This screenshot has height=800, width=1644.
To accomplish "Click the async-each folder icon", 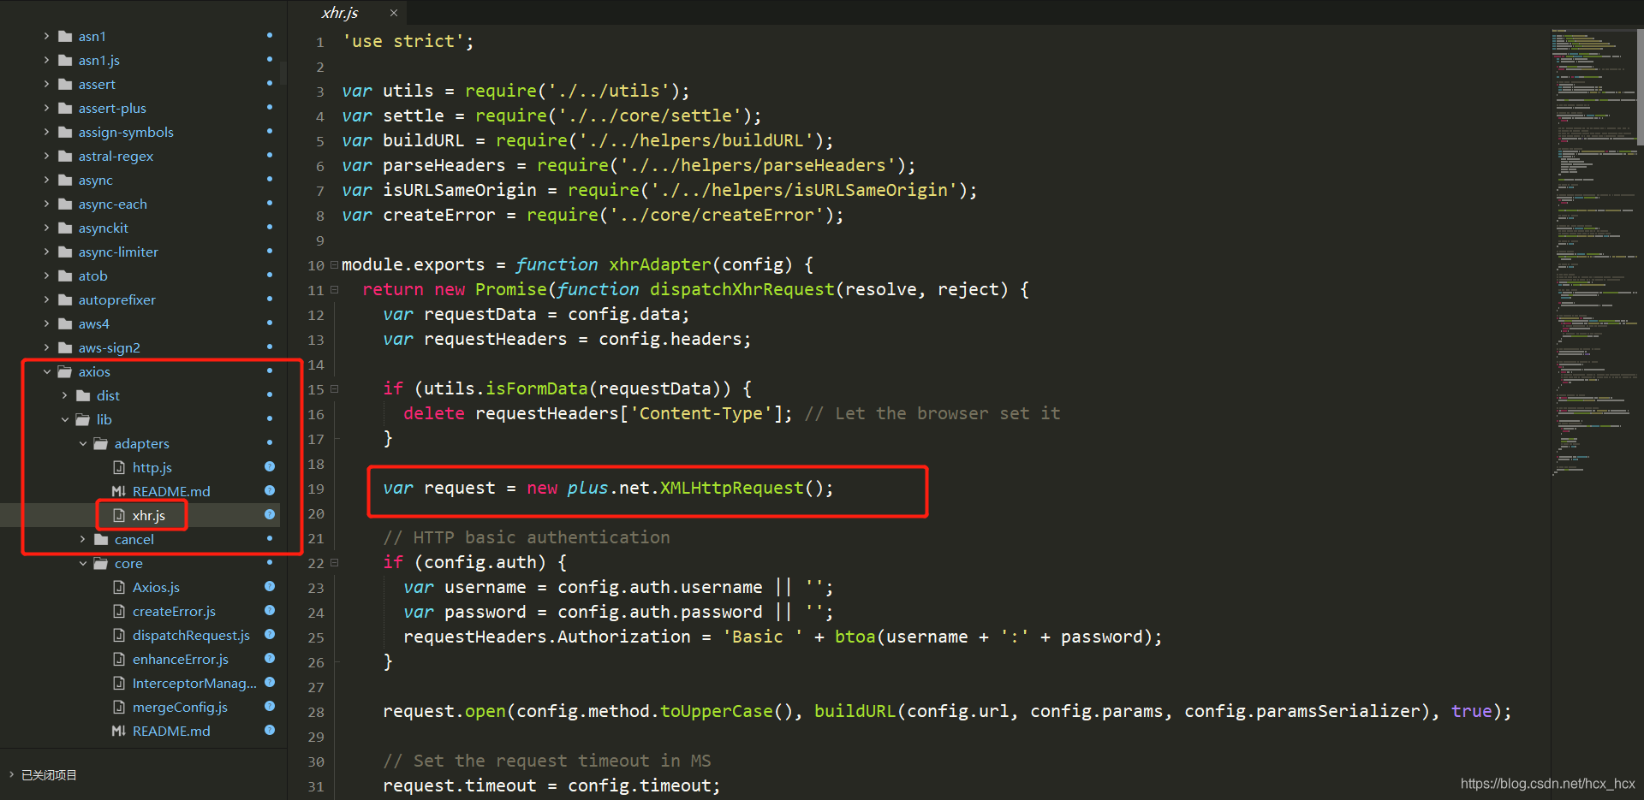I will [65, 204].
